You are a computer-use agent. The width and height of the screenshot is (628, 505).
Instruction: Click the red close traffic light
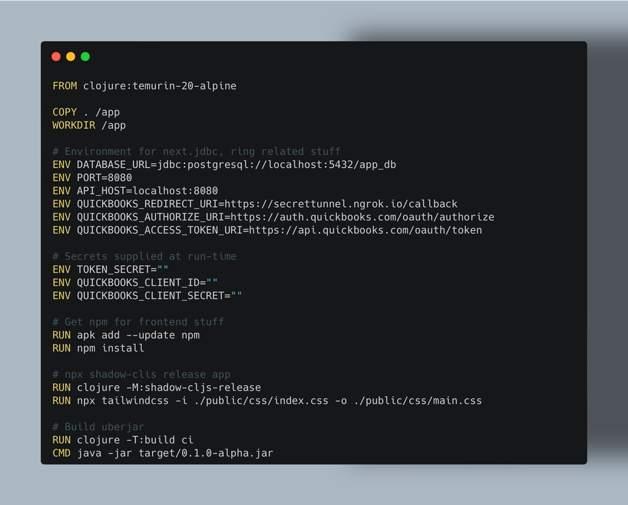(56, 56)
